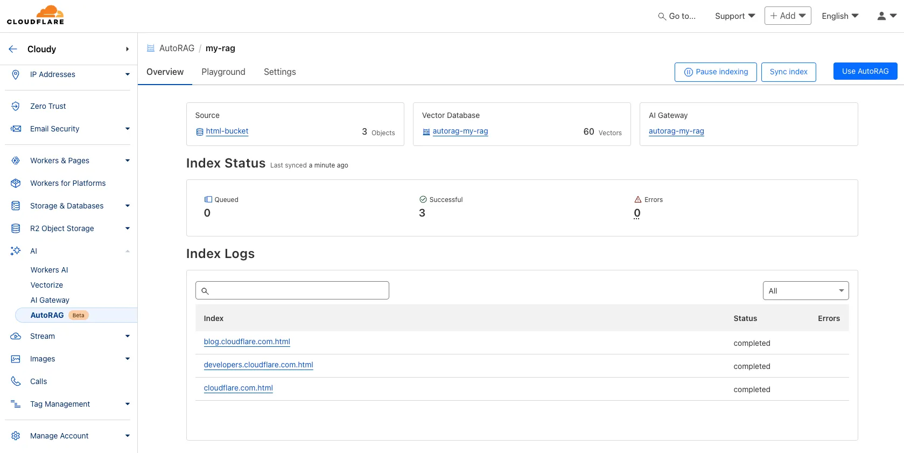Image resolution: width=904 pixels, height=453 pixels.
Task: Switch to the Settings tab
Action: (x=279, y=72)
